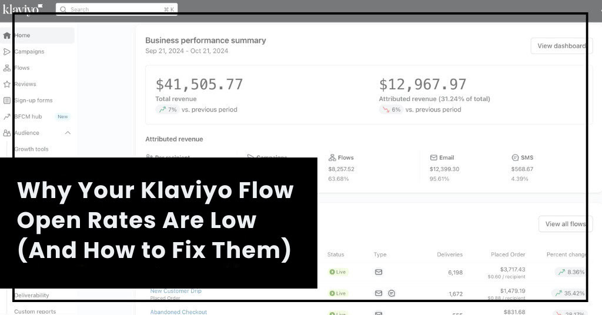Click the Reviews star icon
The image size is (602, 315).
[x=6, y=84]
